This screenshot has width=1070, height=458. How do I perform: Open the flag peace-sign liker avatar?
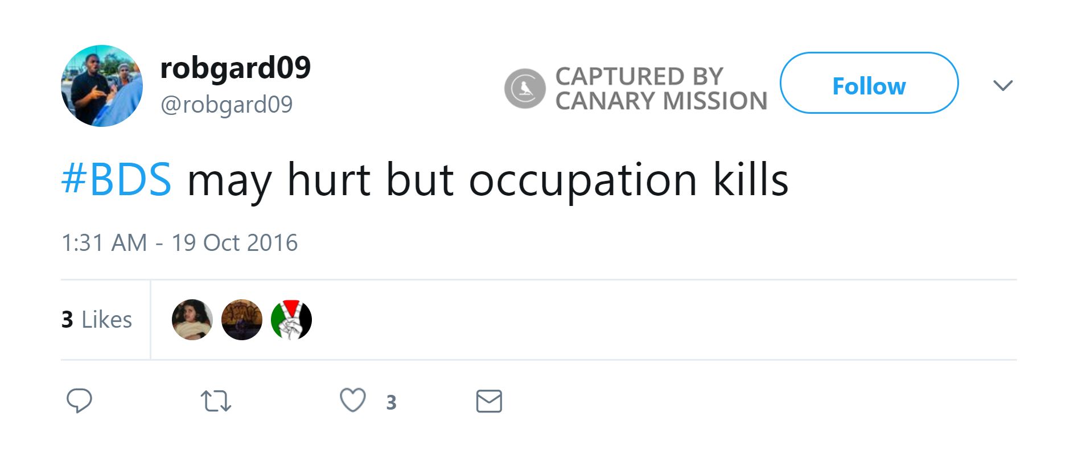[291, 320]
